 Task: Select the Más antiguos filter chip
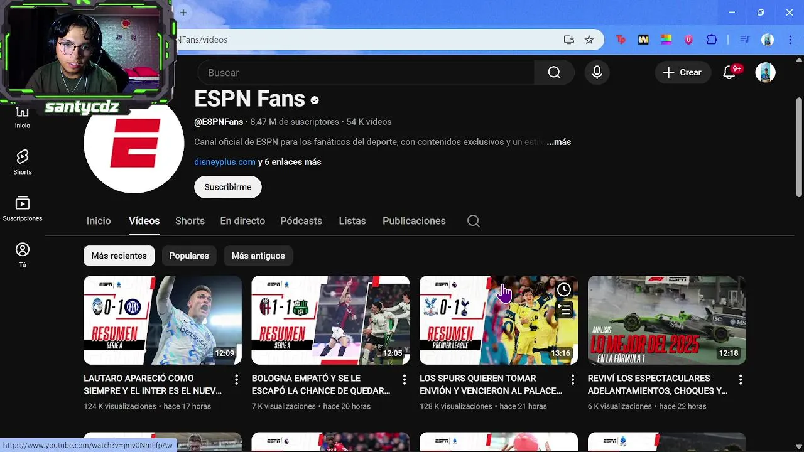pos(258,256)
